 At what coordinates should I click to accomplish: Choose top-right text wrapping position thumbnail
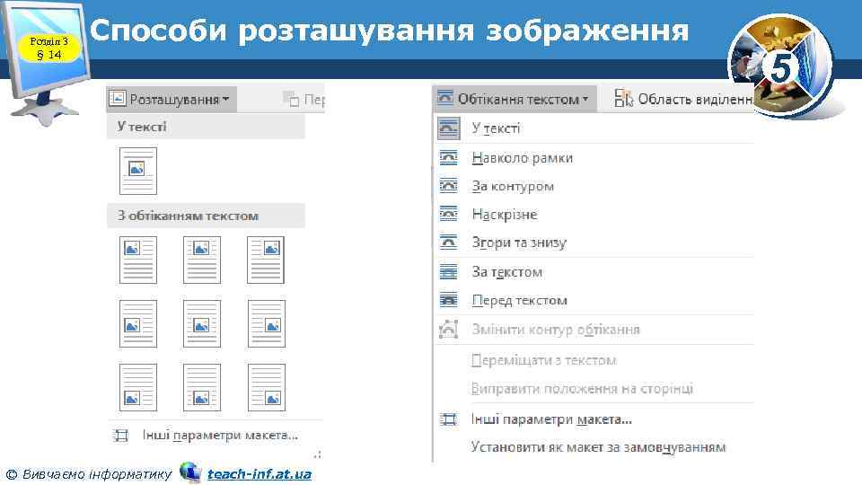pyautogui.click(x=266, y=260)
